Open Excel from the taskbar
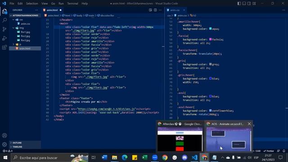Image resolution: width=288 pixels, height=162 pixels. pos(144,157)
